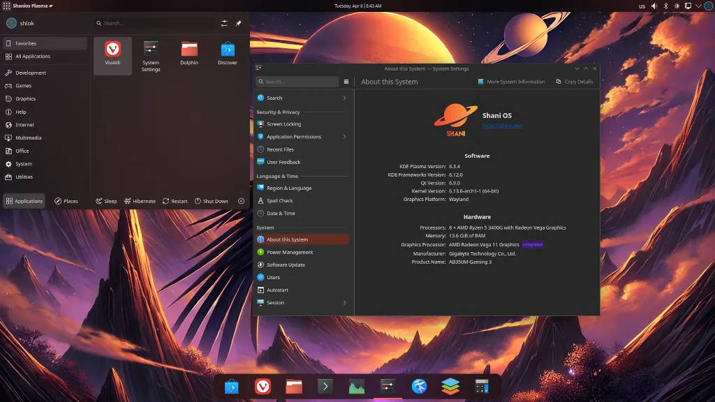Open the Screen Locking settings page
715x402 pixels.
point(283,124)
